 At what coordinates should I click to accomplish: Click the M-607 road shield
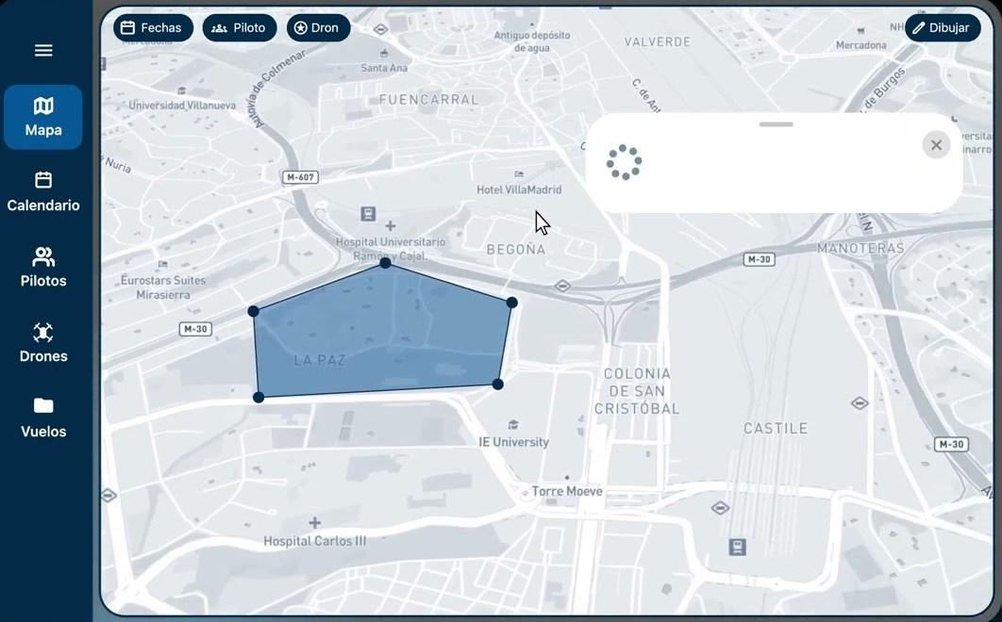pos(300,177)
